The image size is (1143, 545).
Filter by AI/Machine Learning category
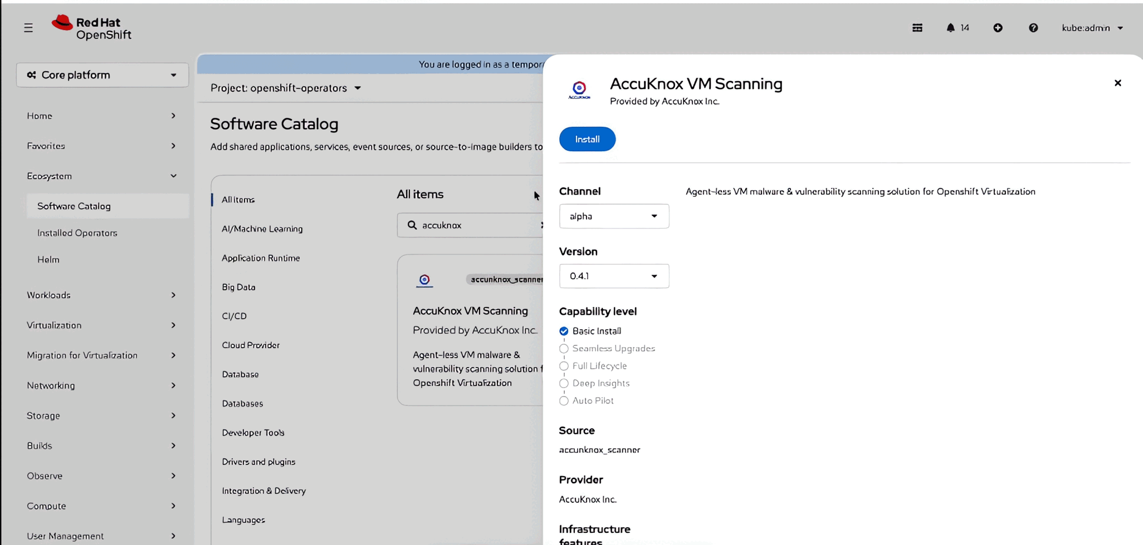click(x=262, y=229)
